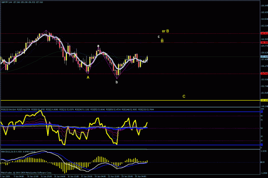Click the '22 Jun 12:00' time axis label
Image resolution: width=268 pixels, height=178 pixels.
point(114,176)
